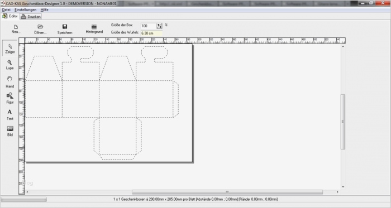391x208 pixels.
Task: Activate the Lupe magnifier tool
Action: 9,65
